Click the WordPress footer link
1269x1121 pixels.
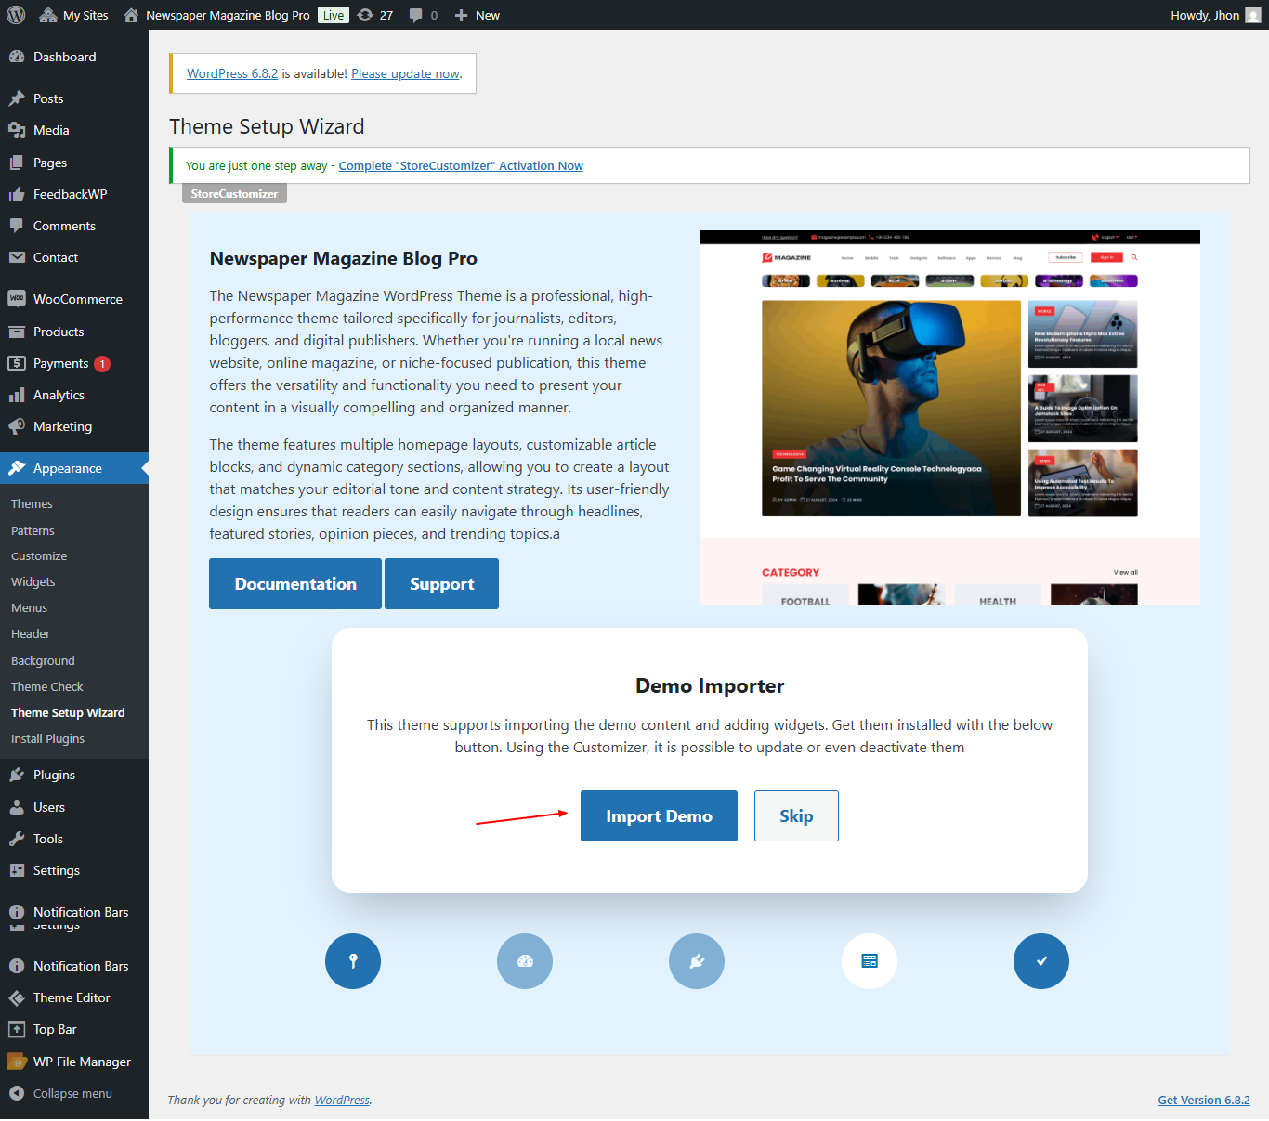(x=342, y=1100)
